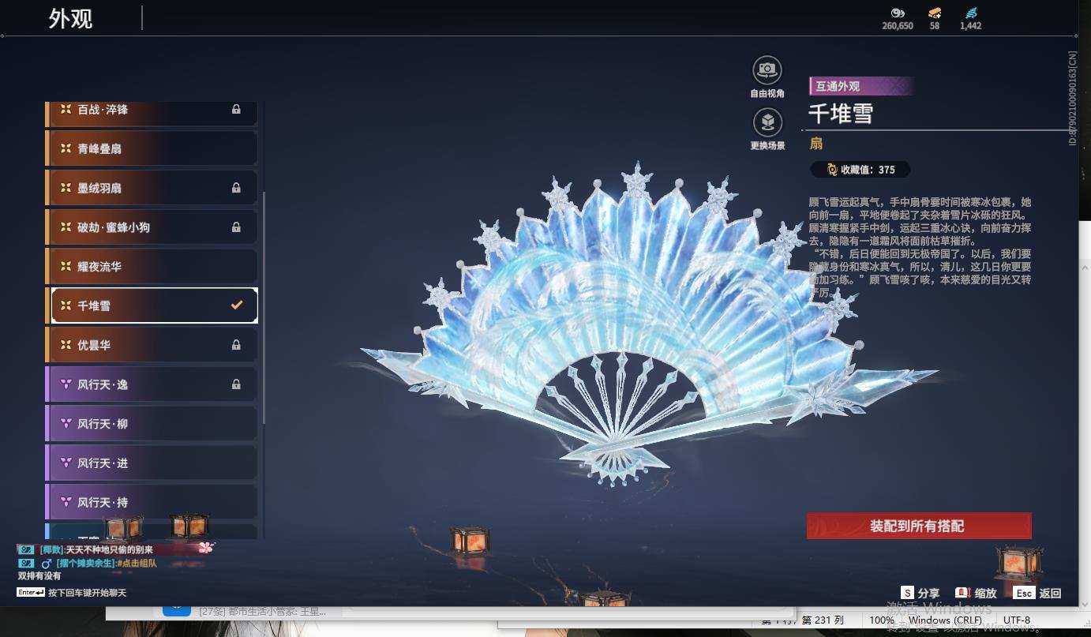Image resolution: width=1091 pixels, height=637 pixels.
Task: Click the pink flower icon in chat
Action: coord(205,547)
